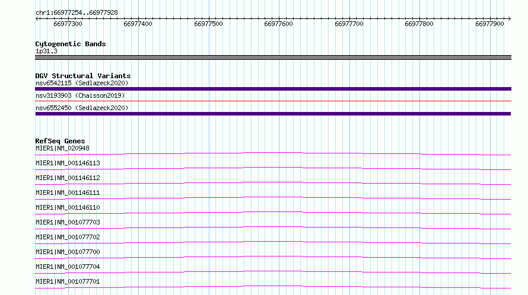Open the nsv6552450 (Sedlazeck2020) variant label
The height and width of the screenshot is (295, 528).
point(82,108)
